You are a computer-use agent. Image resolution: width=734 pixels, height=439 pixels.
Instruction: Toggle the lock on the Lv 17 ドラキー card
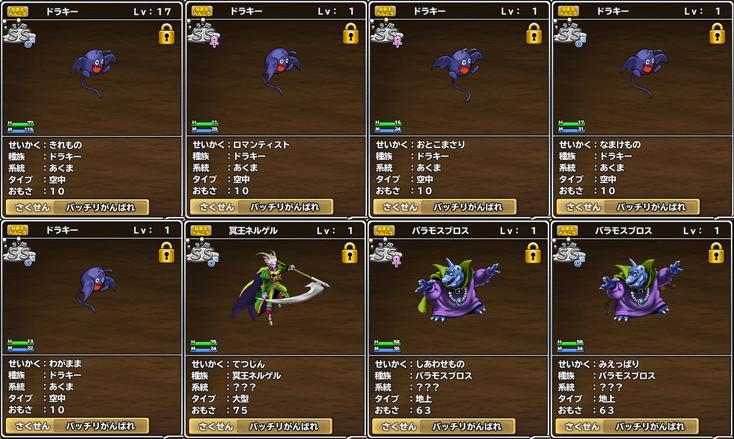point(167,34)
